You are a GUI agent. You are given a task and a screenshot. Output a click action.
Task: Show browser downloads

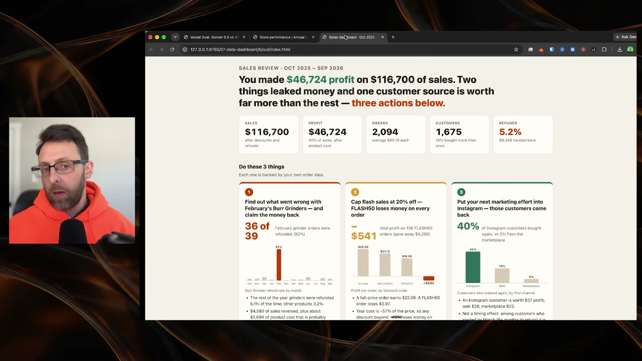[620, 49]
